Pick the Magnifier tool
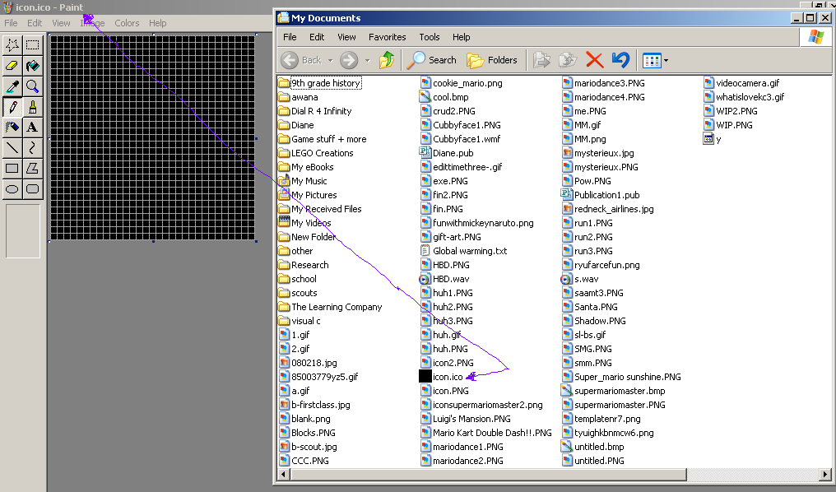The image size is (836, 492). click(x=33, y=86)
